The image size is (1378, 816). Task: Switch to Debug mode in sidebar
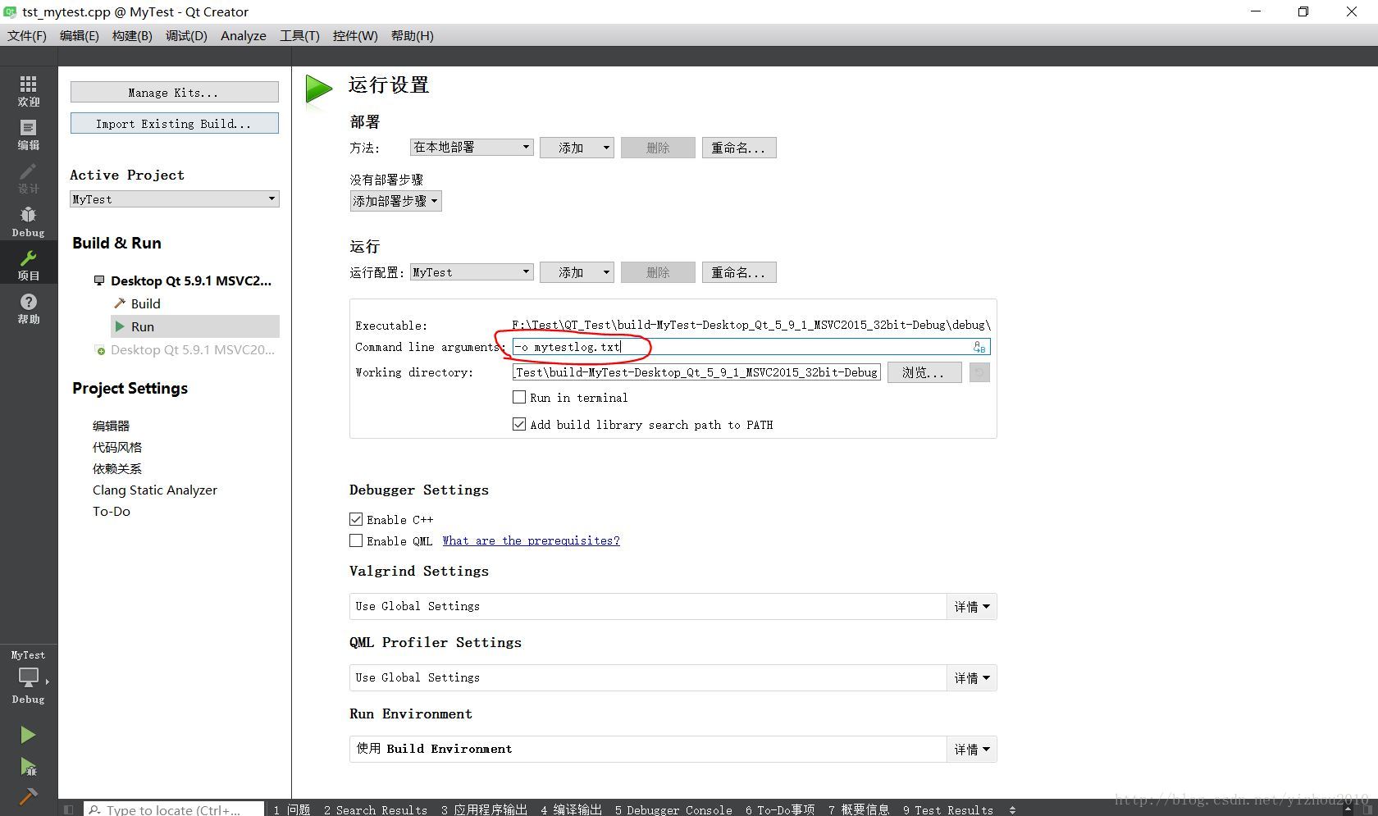point(29,221)
